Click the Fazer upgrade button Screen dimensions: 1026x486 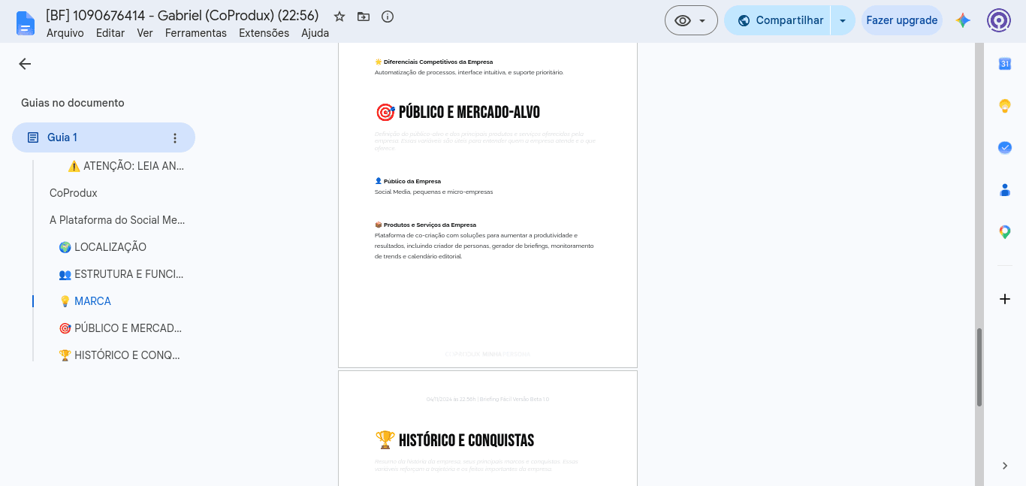[x=901, y=20]
